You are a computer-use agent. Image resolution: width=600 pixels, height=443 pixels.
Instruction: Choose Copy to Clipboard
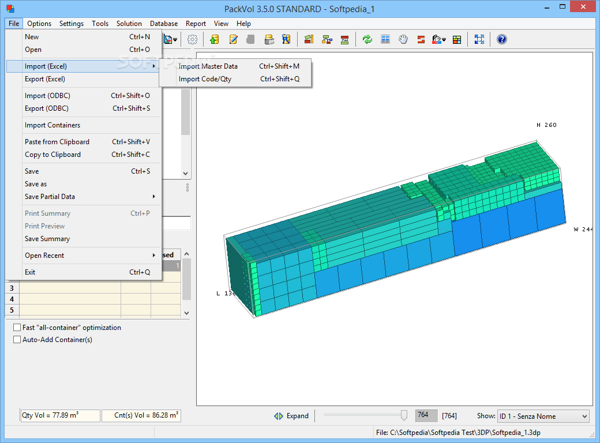[x=84, y=155]
